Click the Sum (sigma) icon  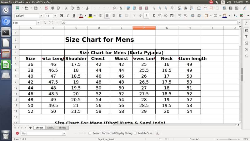click(x=51, y=23)
